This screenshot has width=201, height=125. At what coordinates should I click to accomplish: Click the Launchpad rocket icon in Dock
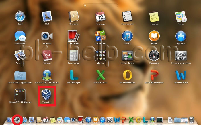tap(17, 120)
